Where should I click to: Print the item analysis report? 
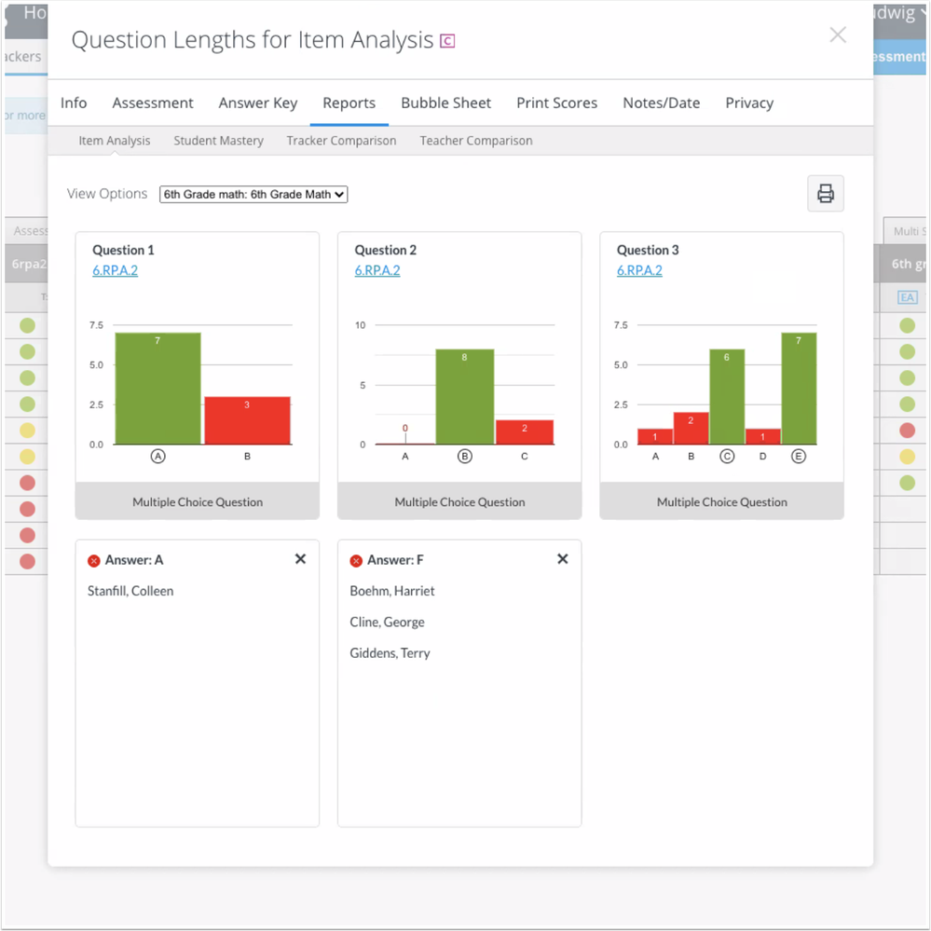[826, 194]
